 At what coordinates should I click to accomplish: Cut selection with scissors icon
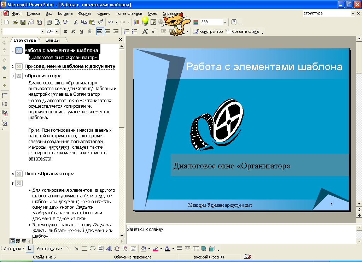(x=76, y=22)
